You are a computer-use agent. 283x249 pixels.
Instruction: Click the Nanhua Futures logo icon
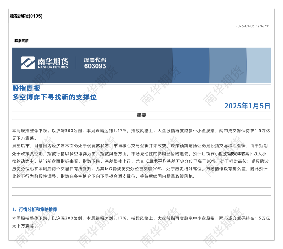point(28,63)
